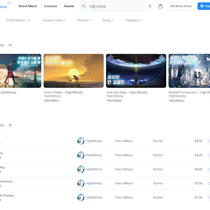Click Piano 88keys tag under One's Dream

point(52,100)
